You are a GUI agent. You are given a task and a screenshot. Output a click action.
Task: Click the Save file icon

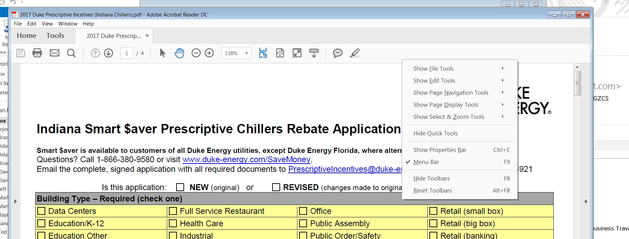coord(21,53)
